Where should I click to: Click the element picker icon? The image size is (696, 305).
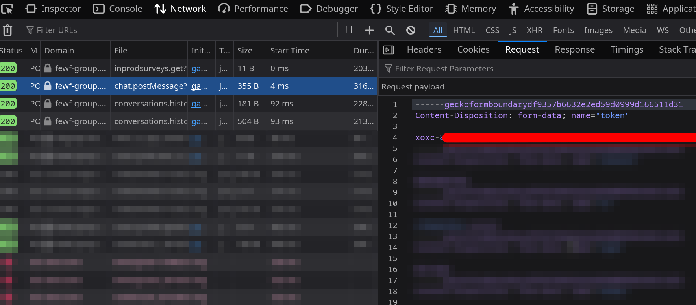coord(7,8)
